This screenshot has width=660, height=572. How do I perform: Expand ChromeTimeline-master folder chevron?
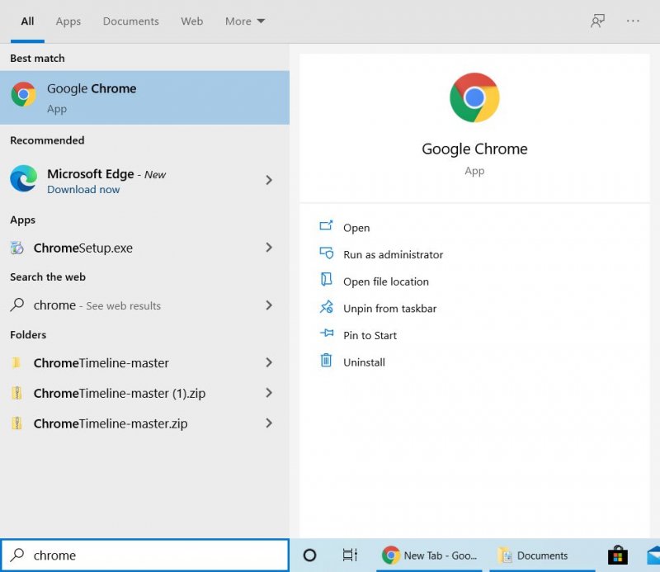pyautogui.click(x=269, y=362)
